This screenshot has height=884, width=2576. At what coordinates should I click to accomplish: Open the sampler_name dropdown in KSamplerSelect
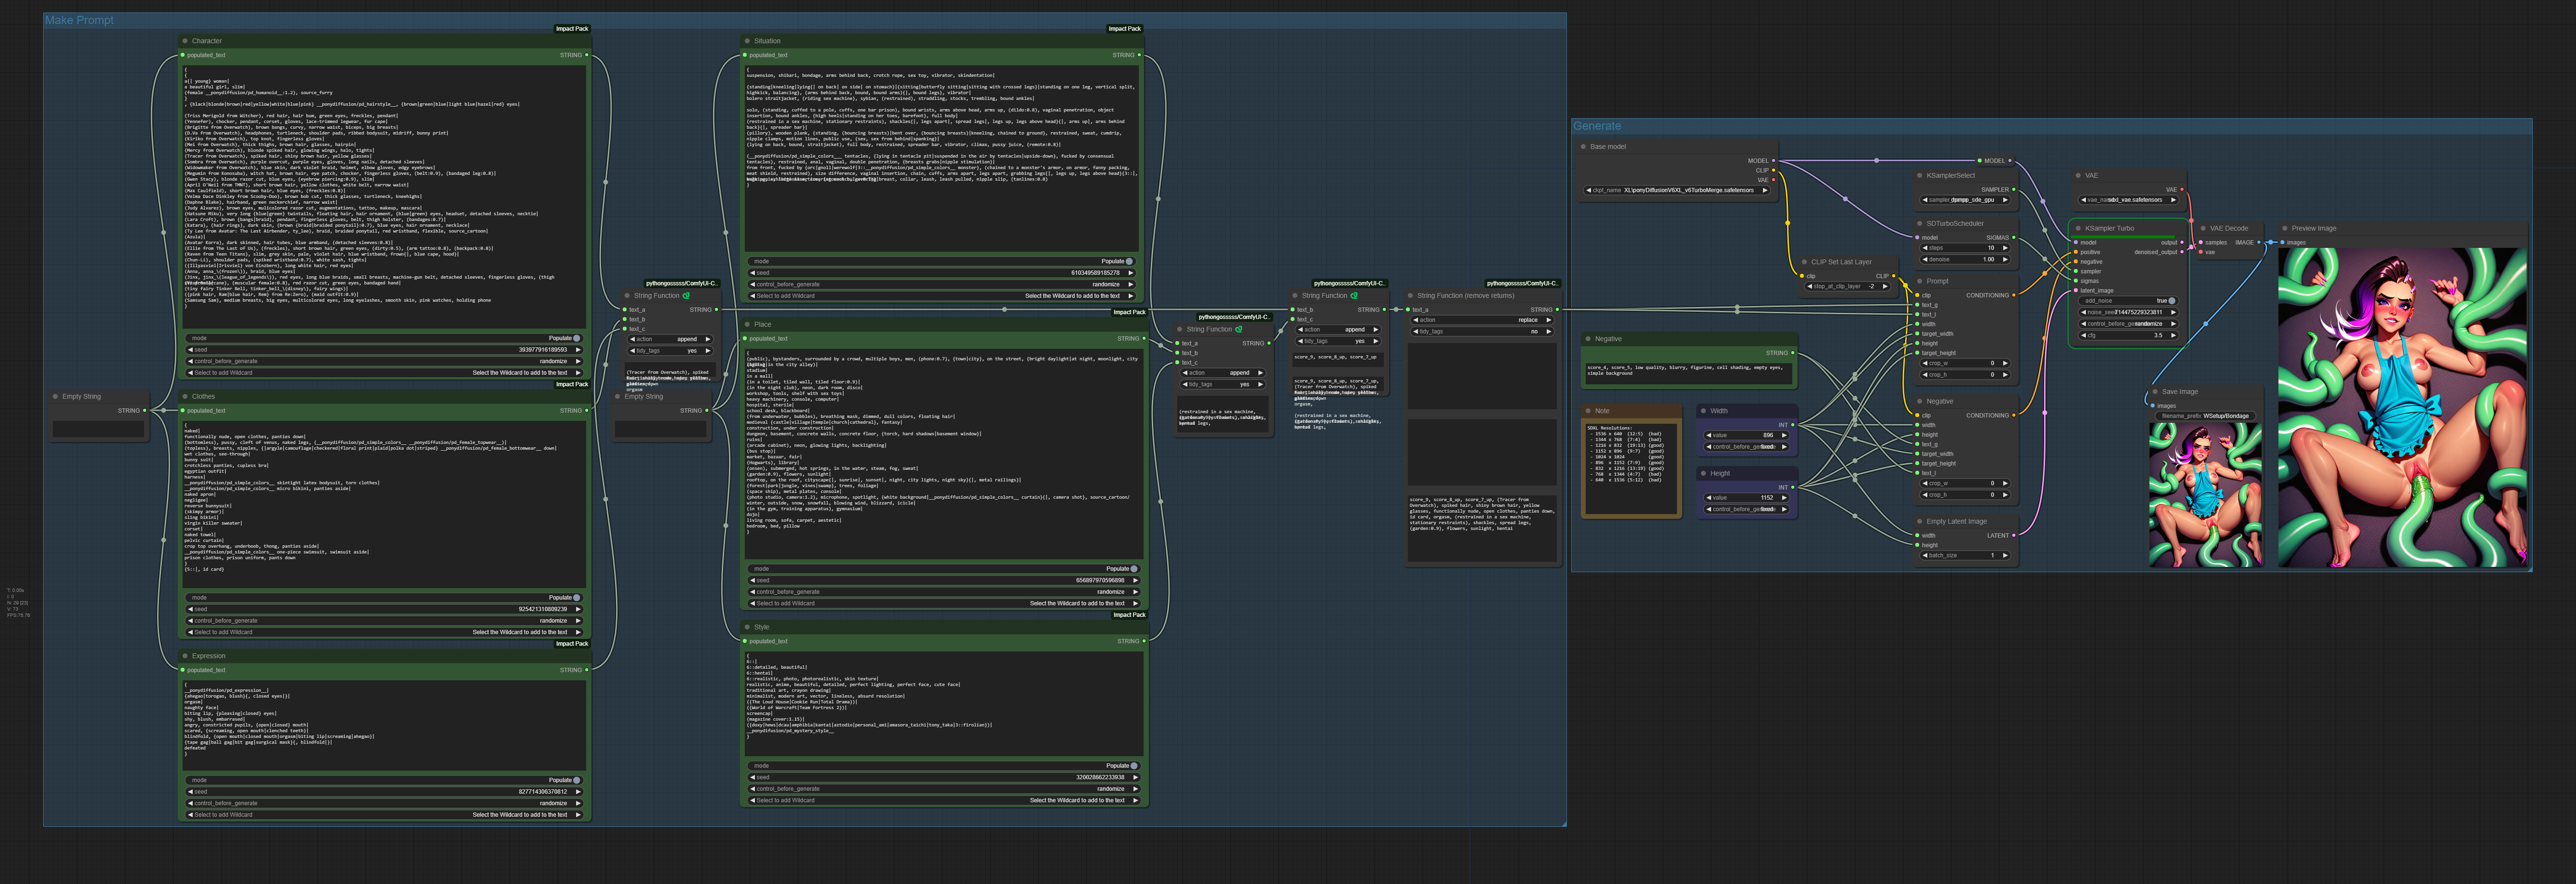pyautogui.click(x=1964, y=200)
